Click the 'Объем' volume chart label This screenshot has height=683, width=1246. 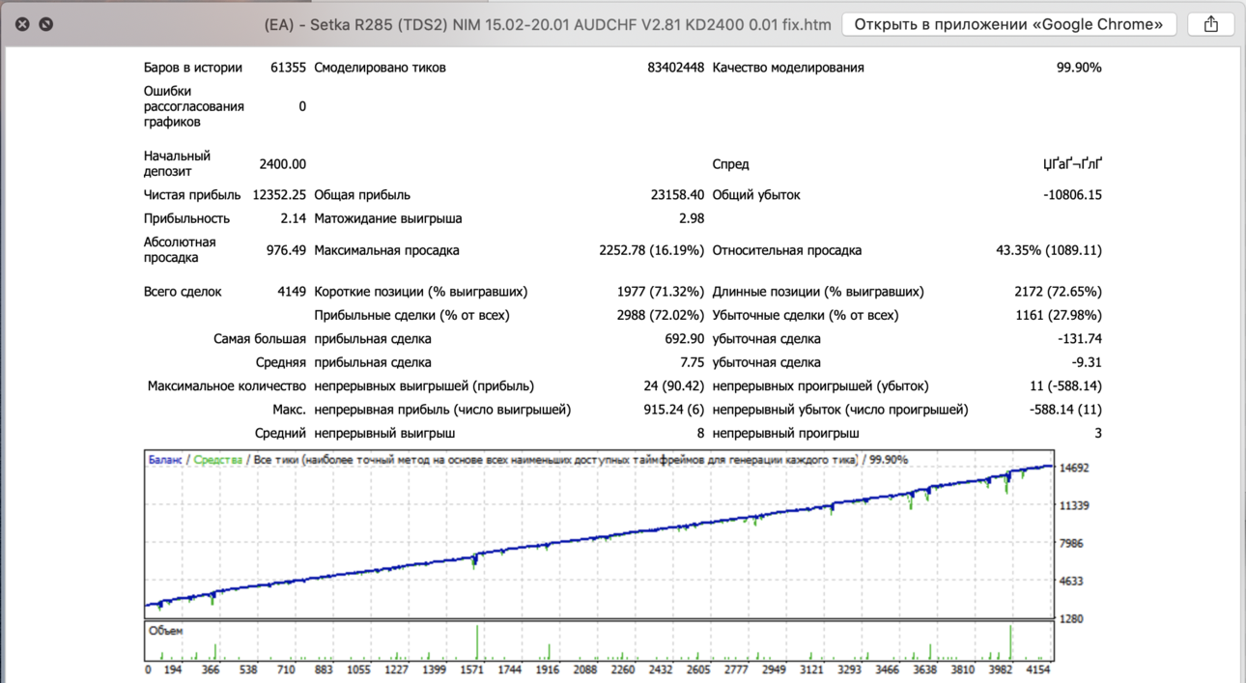pos(166,631)
